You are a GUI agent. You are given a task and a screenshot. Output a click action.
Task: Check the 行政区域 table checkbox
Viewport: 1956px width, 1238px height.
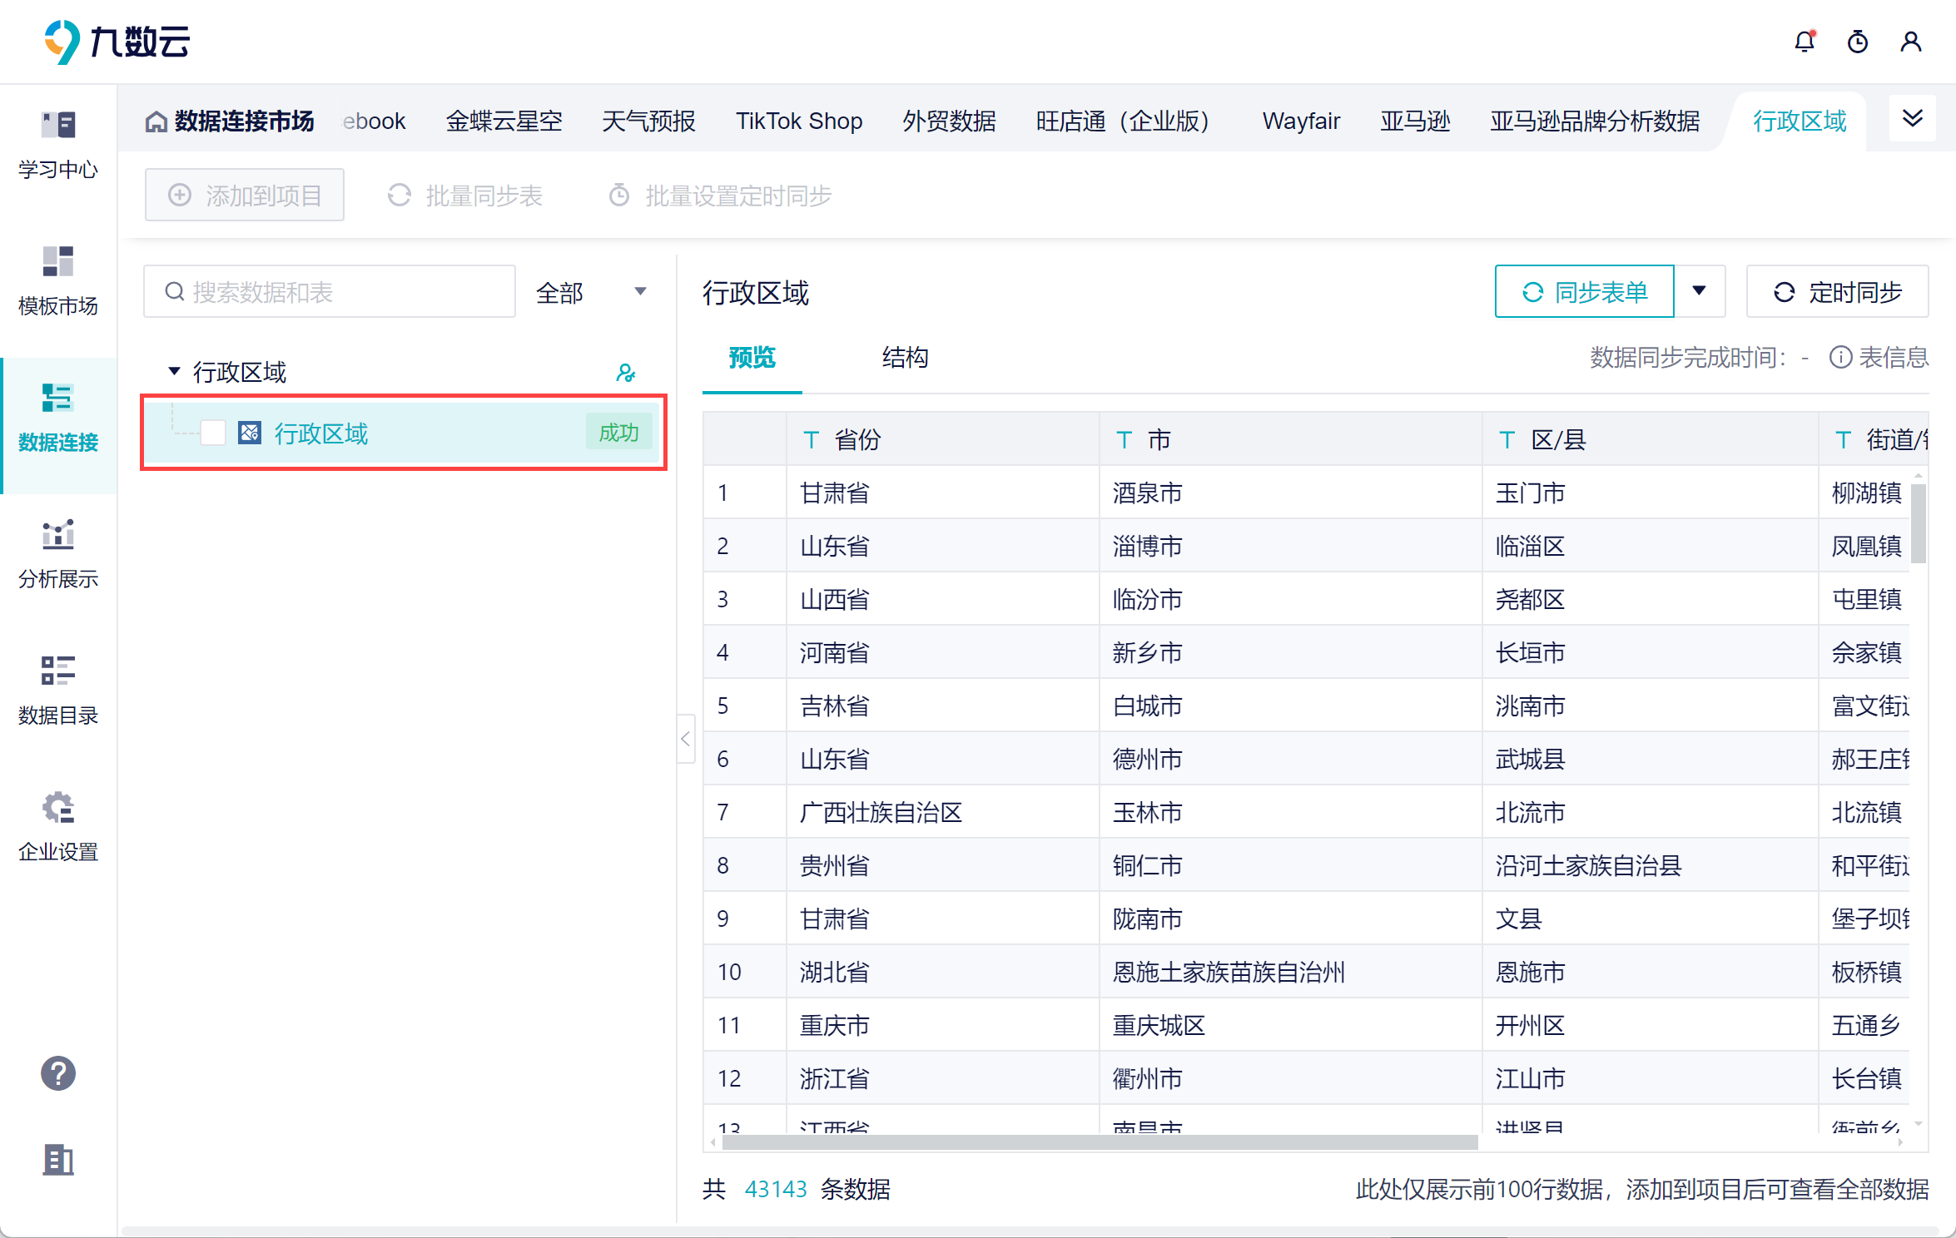tap(213, 433)
